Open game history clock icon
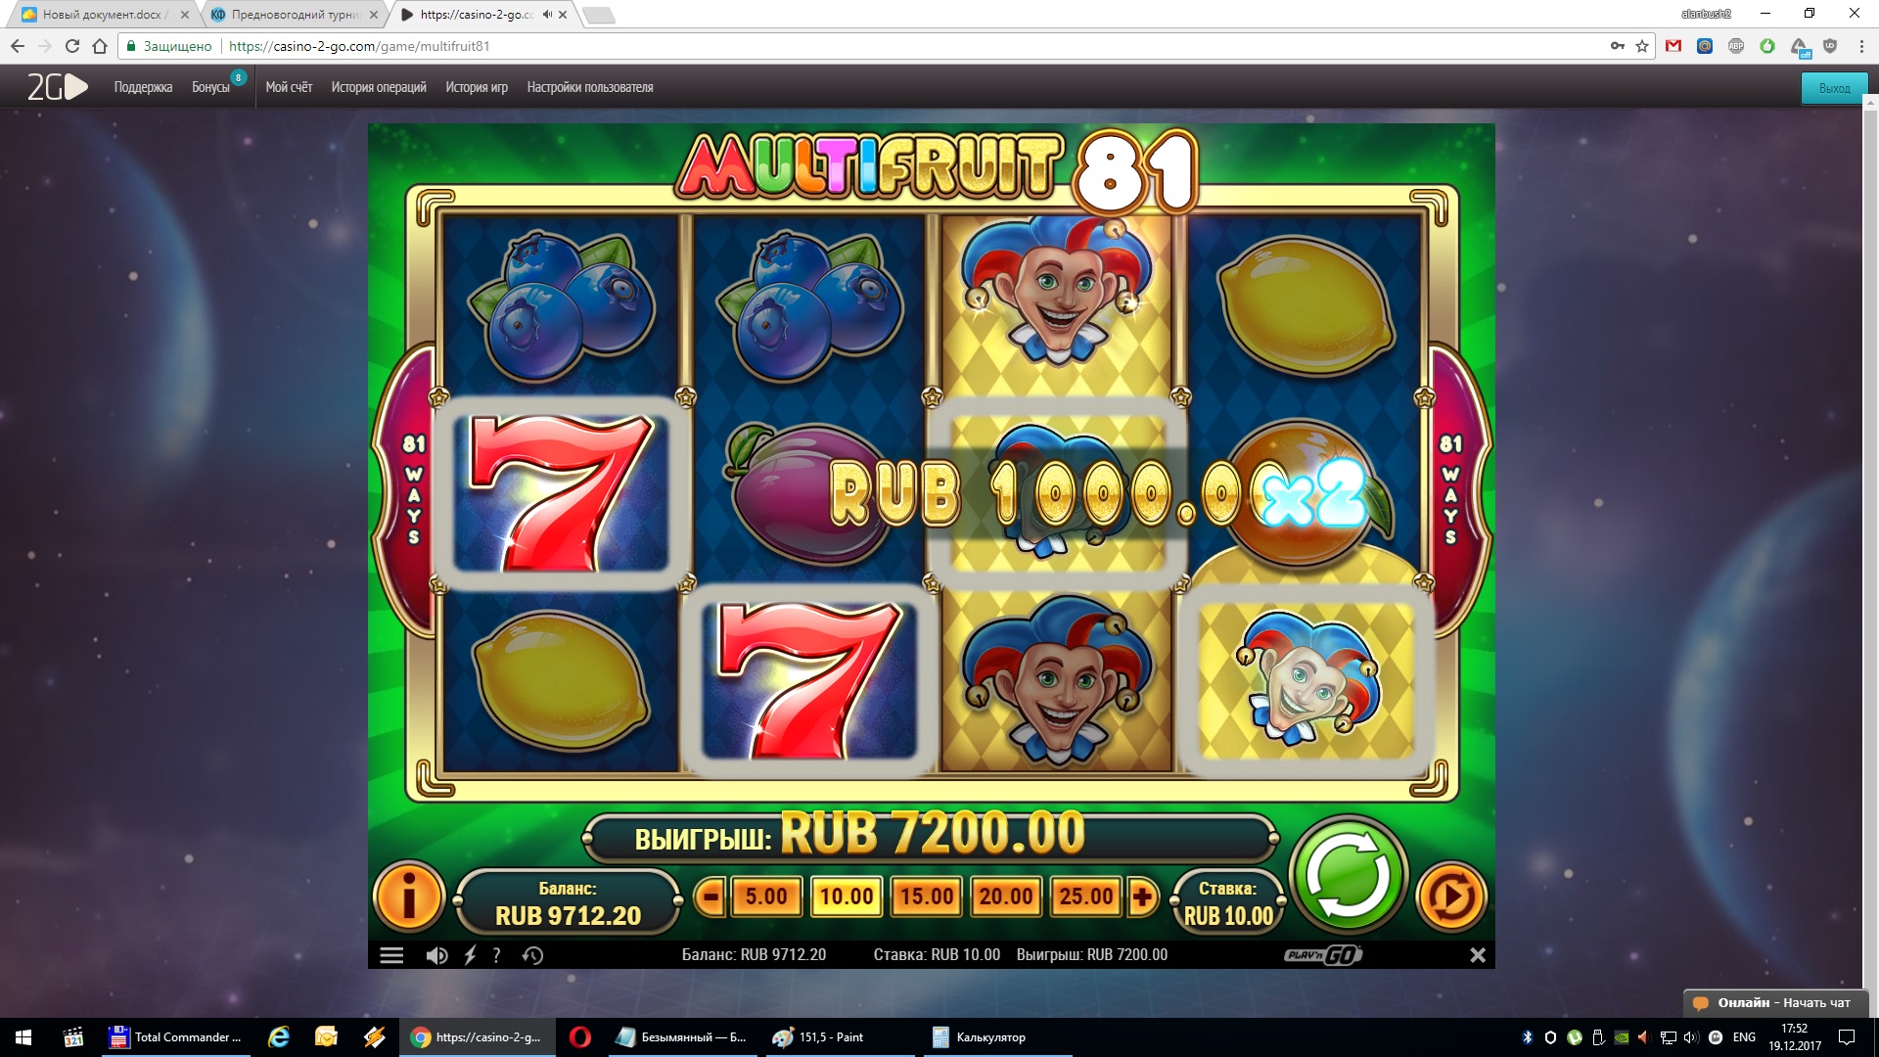The height and width of the screenshot is (1057, 1879). click(532, 955)
